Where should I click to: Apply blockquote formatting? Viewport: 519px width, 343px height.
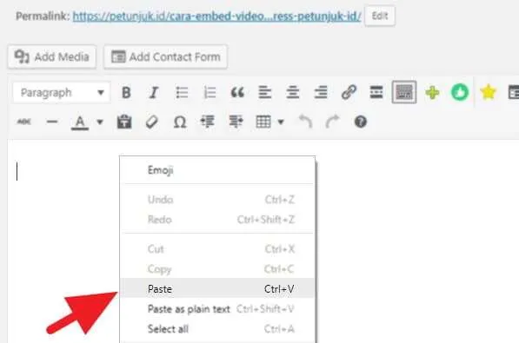[x=237, y=93]
